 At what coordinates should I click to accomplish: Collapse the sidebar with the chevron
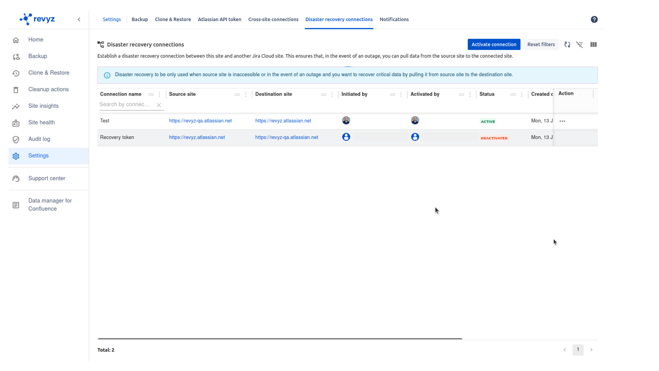[79, 20]
